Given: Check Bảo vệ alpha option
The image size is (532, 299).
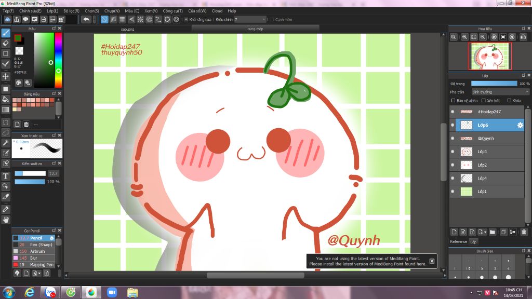Looking at the screenshot, I should (x=453, y=101).
